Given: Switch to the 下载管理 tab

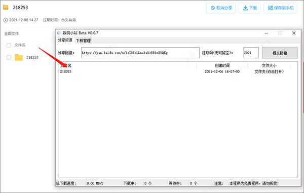Looking at the screenshot, I should click(83, 41).
